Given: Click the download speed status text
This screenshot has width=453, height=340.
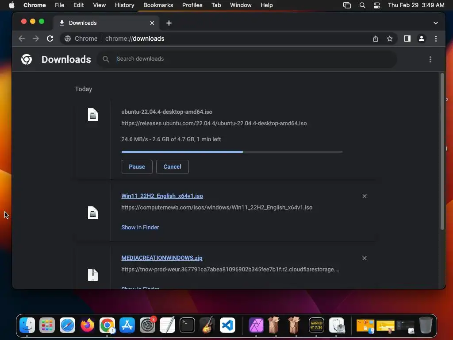Looking at the screenshot, I should (171, 139).
